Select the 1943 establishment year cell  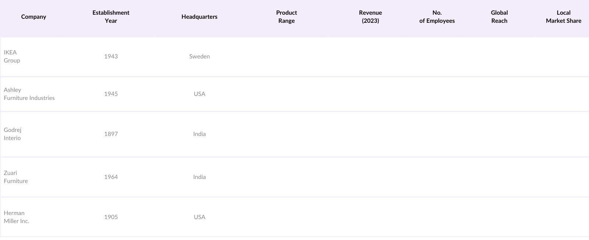(x=111, y=57)
